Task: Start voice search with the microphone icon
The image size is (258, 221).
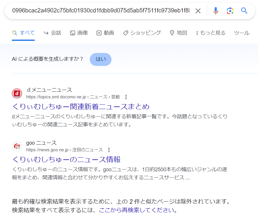Action: 215,11
